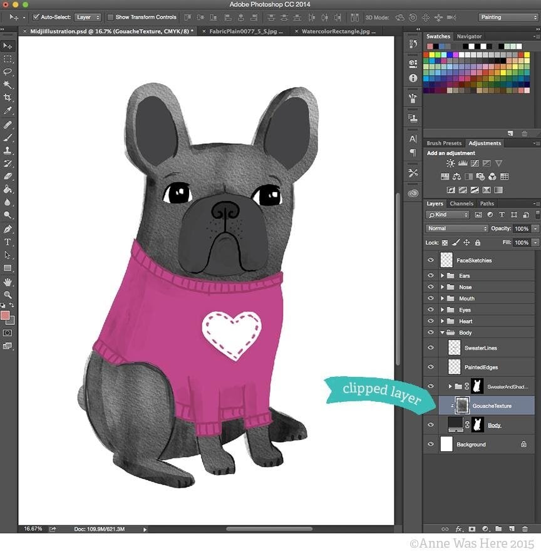The width and height of the screenshot is (541, 554).
Task: Expand the Ears layer group
Action: coord(442,275)
